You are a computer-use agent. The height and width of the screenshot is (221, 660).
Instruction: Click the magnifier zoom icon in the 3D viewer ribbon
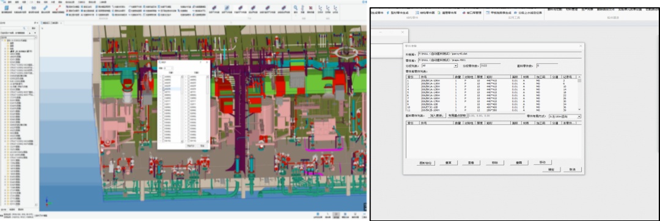[x=296, y=7]
